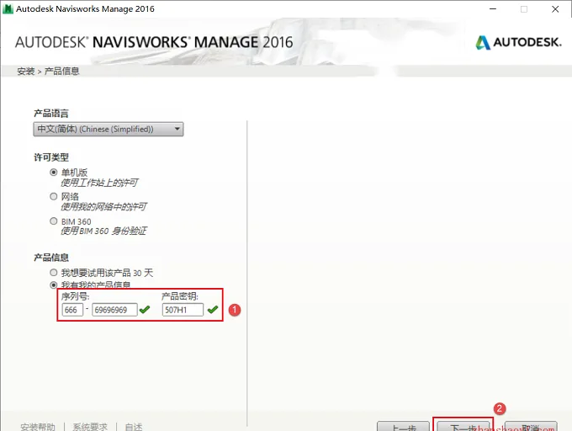Open the 产品语言 language dropdown

[109, 129]
